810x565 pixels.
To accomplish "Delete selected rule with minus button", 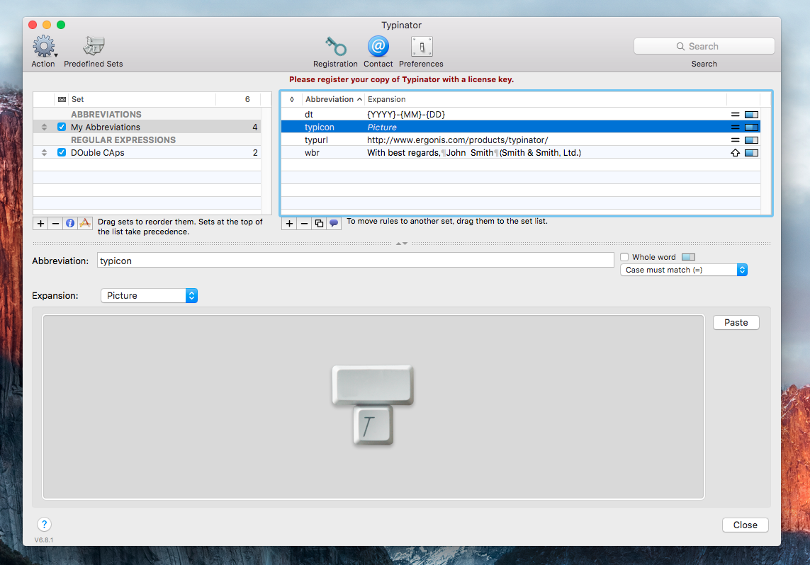I will [x=304, y=224].
